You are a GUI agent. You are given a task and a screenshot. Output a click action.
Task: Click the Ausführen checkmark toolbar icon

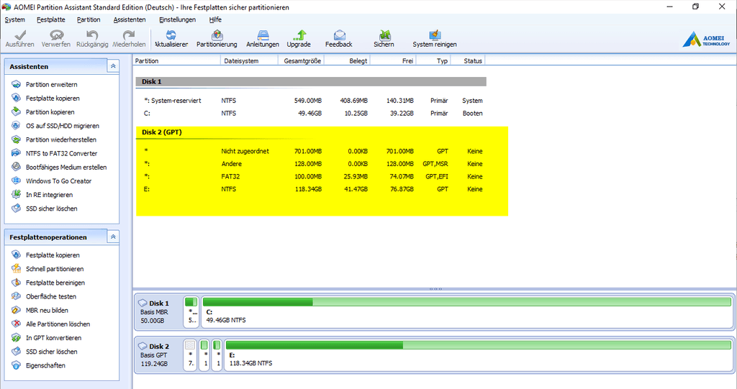[x=19, y=36]
